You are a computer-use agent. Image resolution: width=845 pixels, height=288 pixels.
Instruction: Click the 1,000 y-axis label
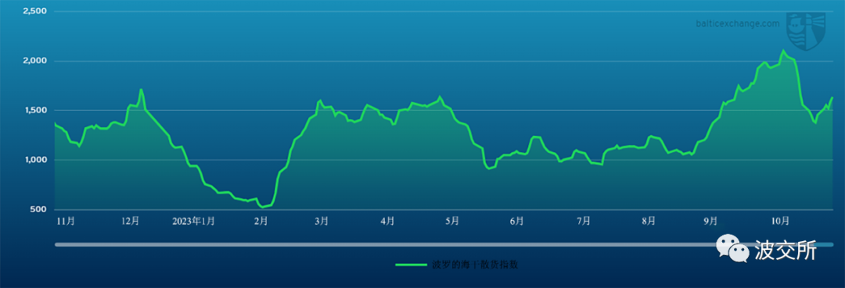35,159
